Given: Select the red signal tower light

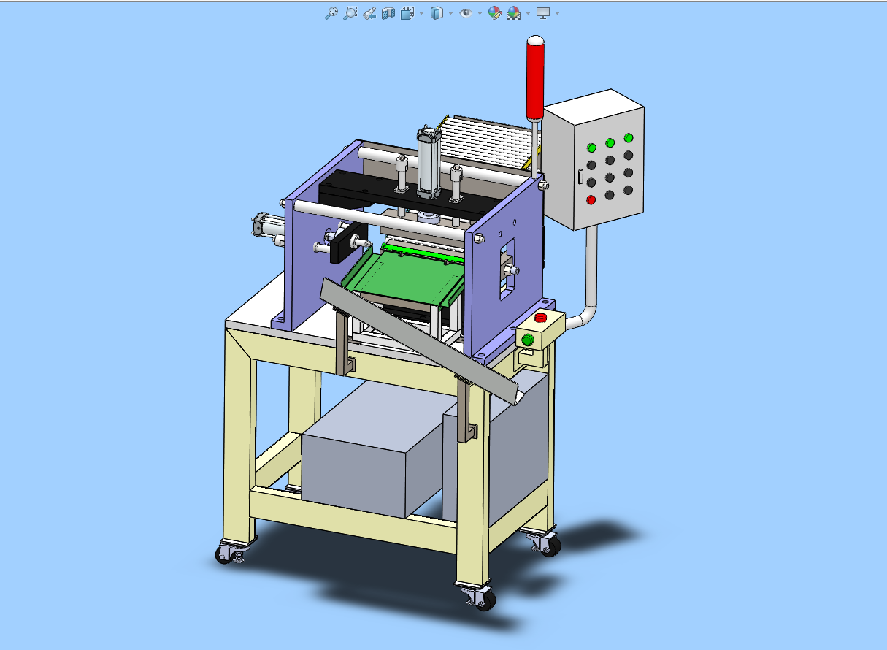Looking at the screenshot, I should (x=536, y=79).
